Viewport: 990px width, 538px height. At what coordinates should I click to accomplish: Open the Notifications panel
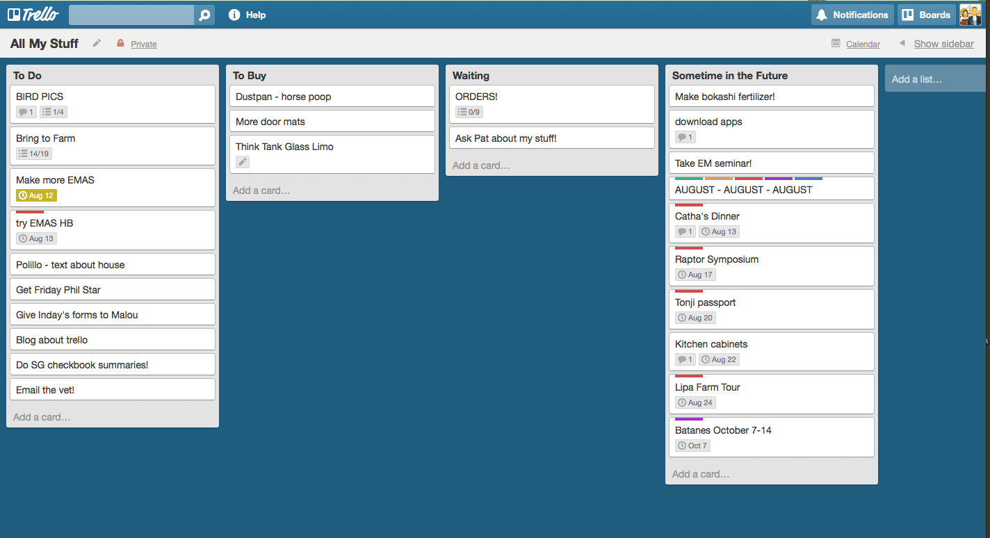[x=852, y=15]
